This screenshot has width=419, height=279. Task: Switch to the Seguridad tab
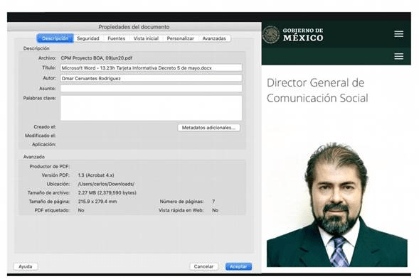click(x=88, y=38)
